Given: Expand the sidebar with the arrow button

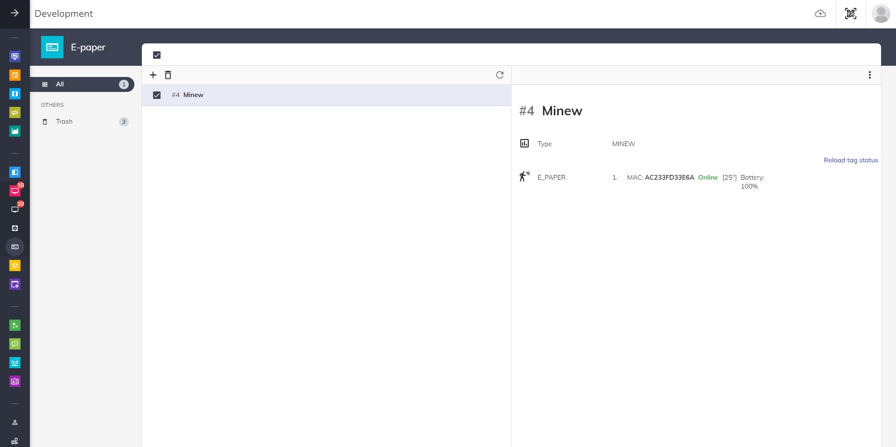Looking at the screenshot, I should pos(15,13).
